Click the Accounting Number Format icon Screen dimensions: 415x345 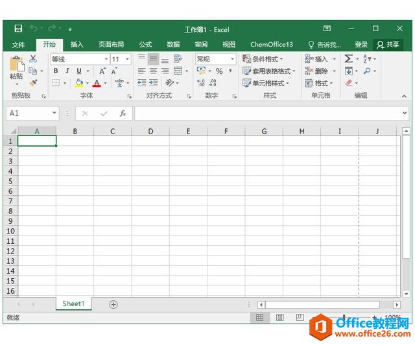201,71
